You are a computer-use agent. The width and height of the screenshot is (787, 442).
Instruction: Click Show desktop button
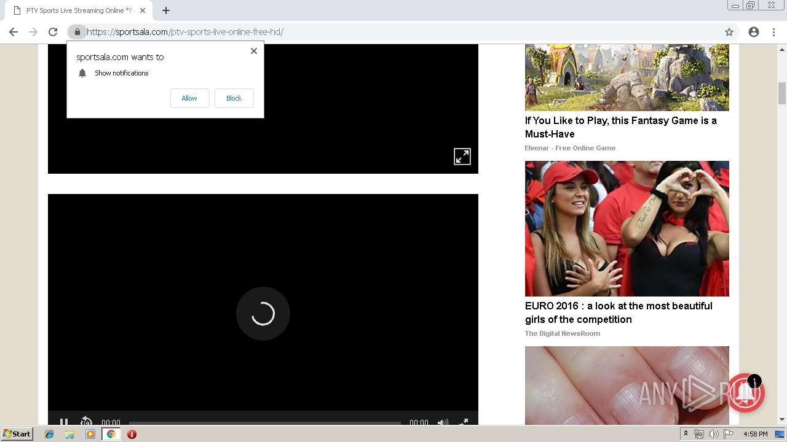(x=780, y=434)
